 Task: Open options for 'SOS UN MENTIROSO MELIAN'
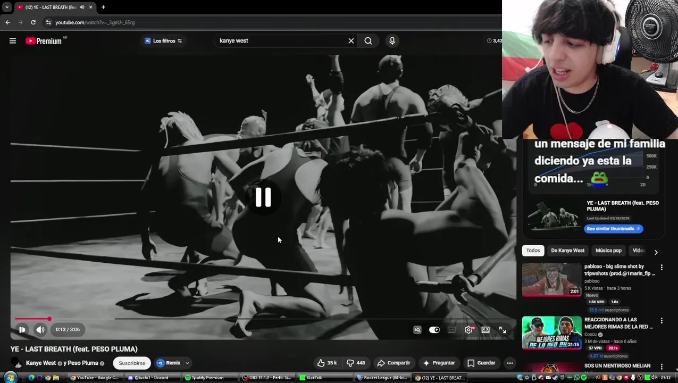click(662, 367)
